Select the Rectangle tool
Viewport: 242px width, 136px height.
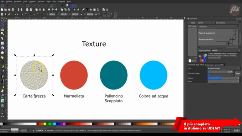pyautogui.click(x=2, y=43)
